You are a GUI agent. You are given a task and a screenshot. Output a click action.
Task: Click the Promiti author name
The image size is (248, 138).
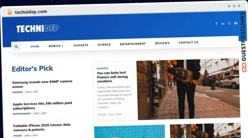[102, 115]
